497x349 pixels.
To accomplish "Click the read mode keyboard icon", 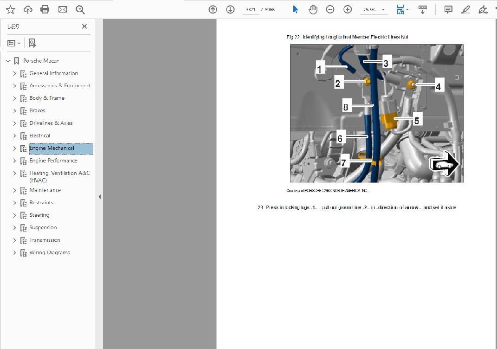I will (422, 9).
